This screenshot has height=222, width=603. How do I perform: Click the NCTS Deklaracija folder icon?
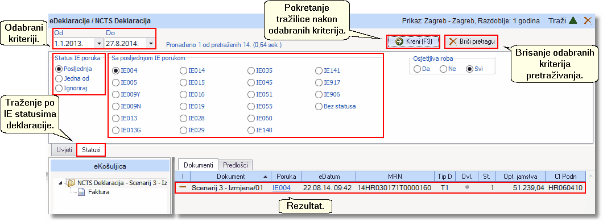click(70, 182)
